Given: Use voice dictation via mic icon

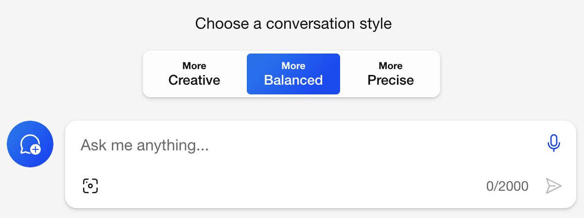Looking at the screenshot, I should click(553, 144).
